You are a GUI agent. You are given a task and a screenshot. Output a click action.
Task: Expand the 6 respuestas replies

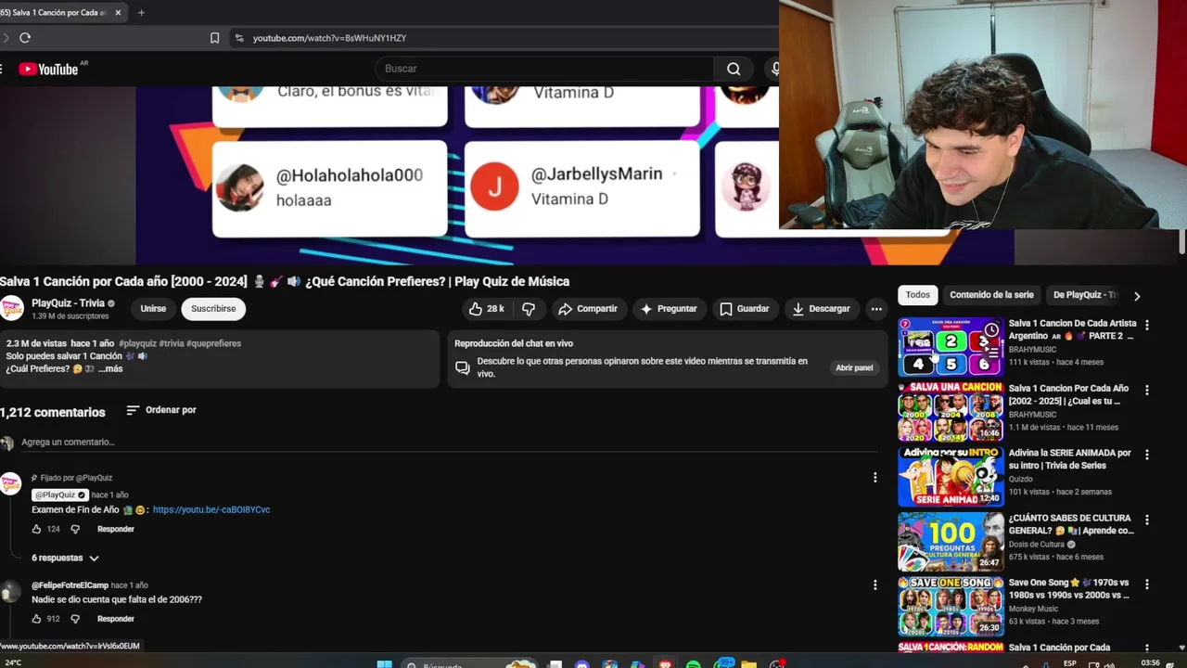click(65, 558)
